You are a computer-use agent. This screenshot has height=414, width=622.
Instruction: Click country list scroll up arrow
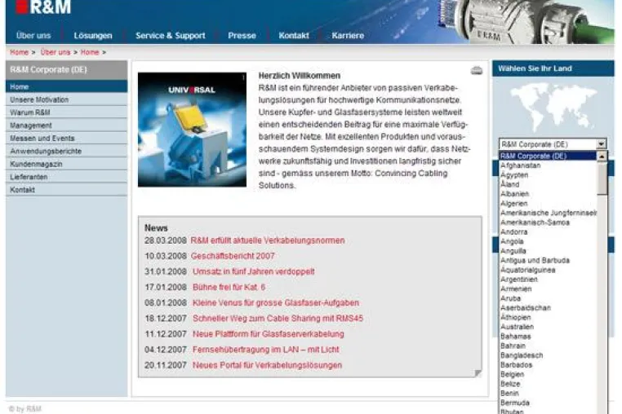point(602,157)
